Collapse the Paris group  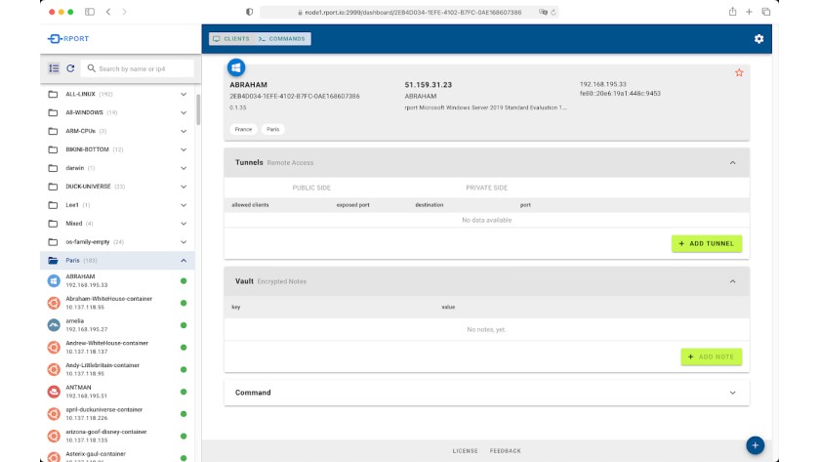point(184,261)
